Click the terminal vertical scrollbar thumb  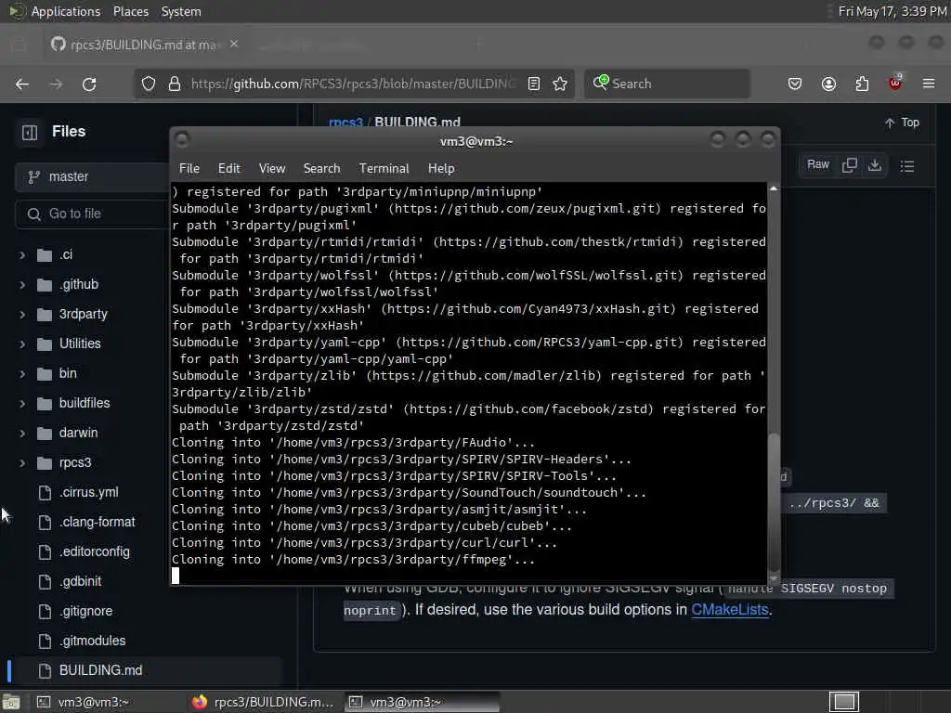(774, 502)
